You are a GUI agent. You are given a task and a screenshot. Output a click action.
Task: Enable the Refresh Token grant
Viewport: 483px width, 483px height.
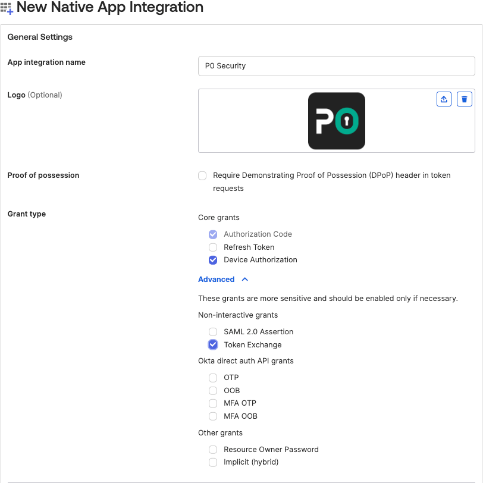(x=213, y=247)
